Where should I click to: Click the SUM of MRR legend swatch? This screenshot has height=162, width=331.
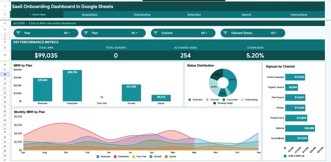pyautogui.click(x=285, y=156)
